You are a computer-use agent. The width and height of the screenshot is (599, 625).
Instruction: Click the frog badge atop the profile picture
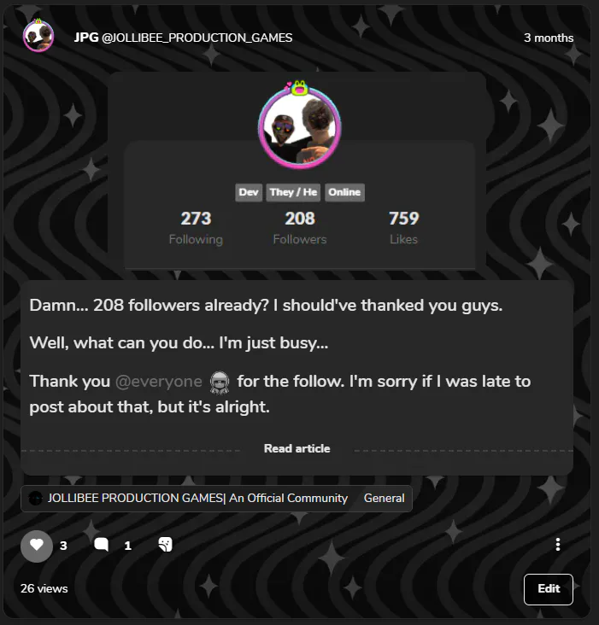[299, 87]
